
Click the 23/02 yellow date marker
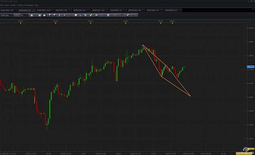click(55, 23)
